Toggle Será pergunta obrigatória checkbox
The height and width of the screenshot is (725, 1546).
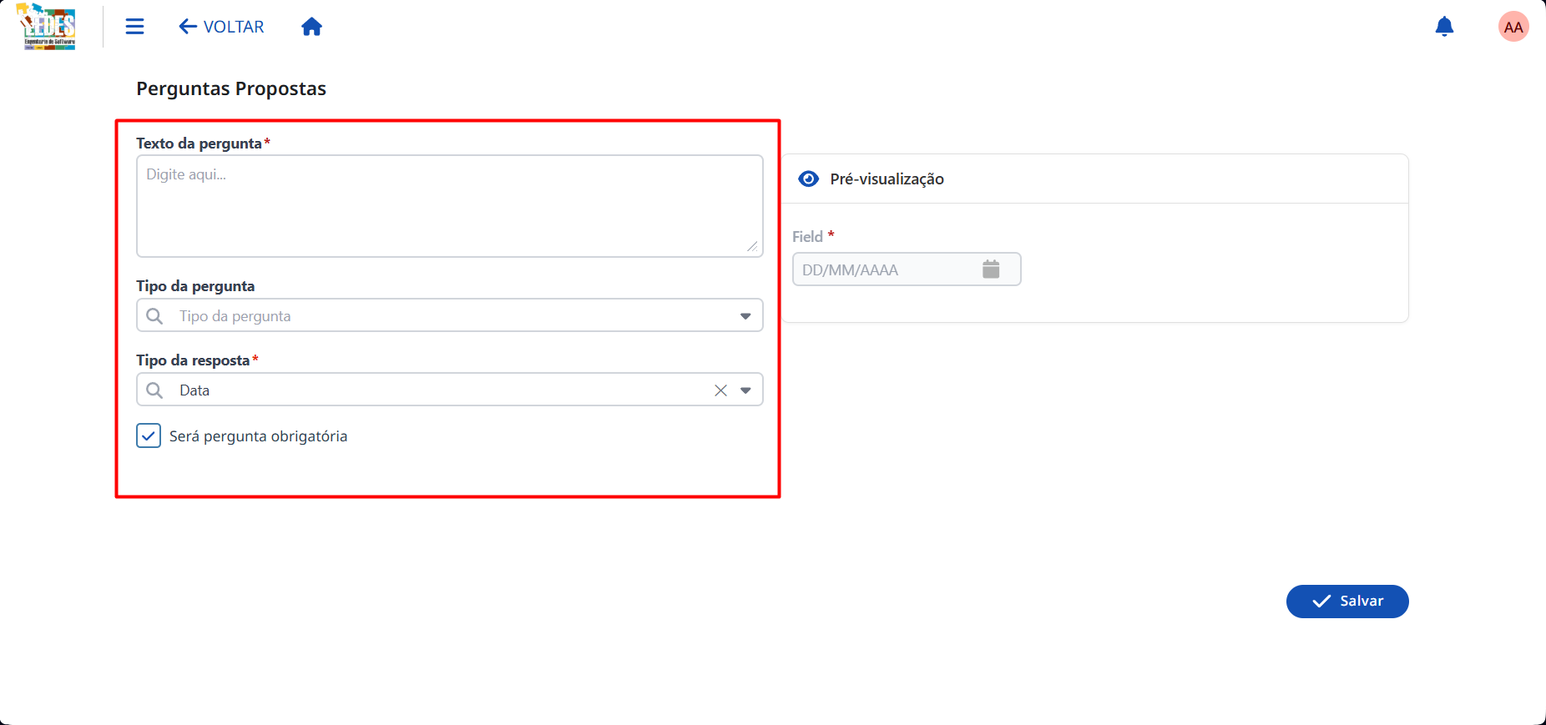[x=149, y=436]
